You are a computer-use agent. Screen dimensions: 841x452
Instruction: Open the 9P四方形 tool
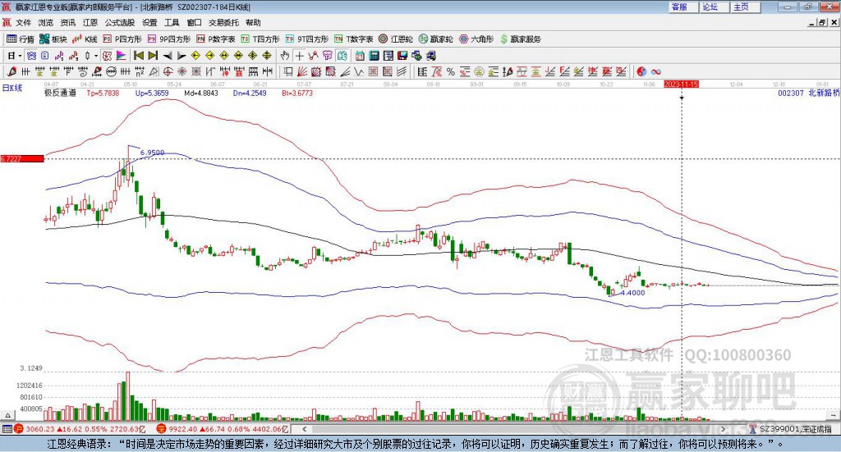pos(169,39)
